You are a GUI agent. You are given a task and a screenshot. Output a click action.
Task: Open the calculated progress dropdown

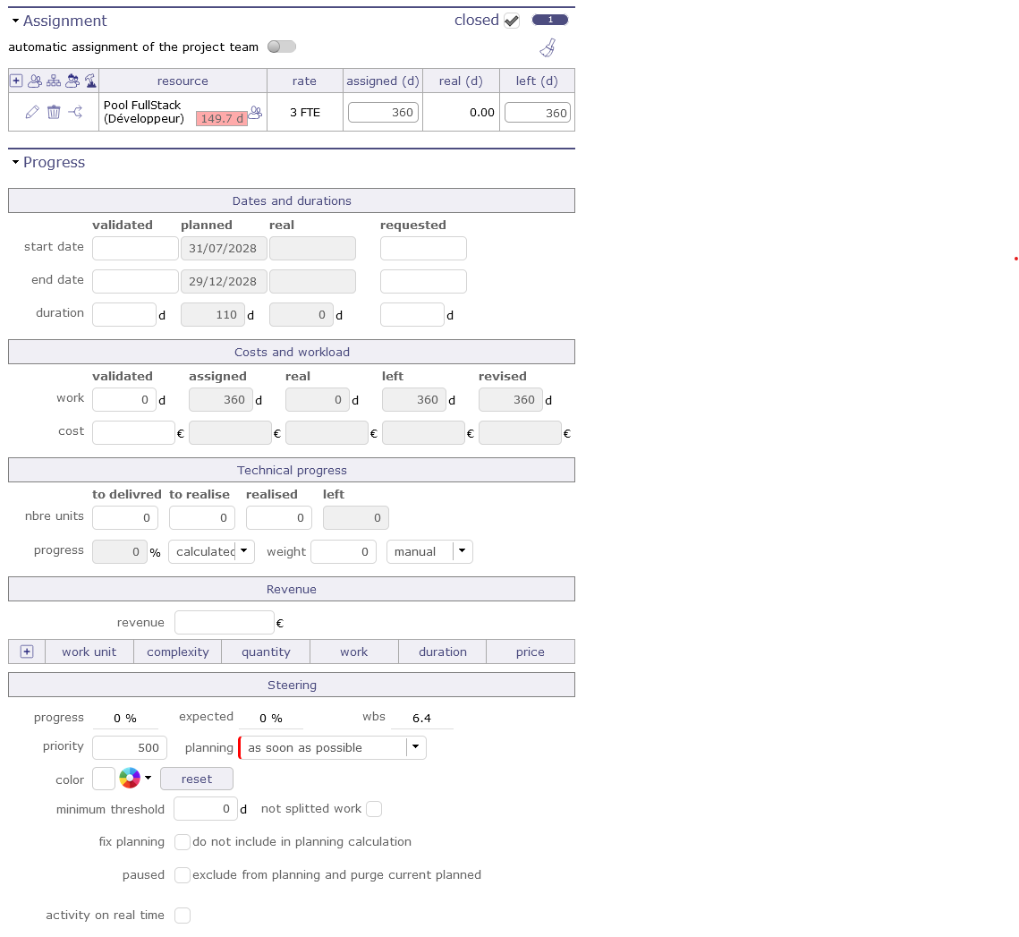click(x=243, y=551)
